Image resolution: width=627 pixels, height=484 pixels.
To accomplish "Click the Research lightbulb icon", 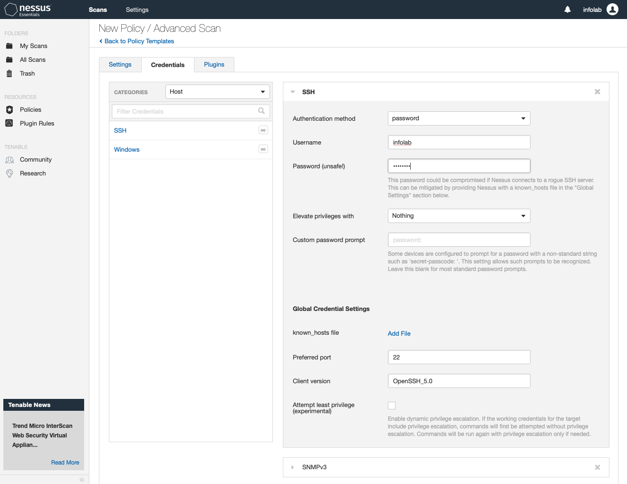I will click(9, 174).
